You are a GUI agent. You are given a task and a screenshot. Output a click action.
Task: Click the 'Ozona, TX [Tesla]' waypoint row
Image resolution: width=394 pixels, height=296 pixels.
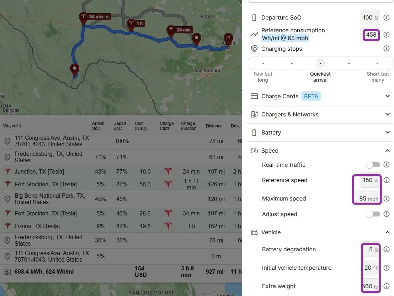pos(121,226)
